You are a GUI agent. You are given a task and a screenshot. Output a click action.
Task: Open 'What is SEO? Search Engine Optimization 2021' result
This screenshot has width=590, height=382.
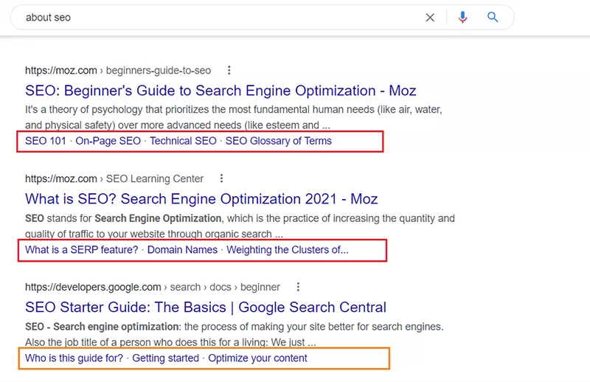coord(201,198)
